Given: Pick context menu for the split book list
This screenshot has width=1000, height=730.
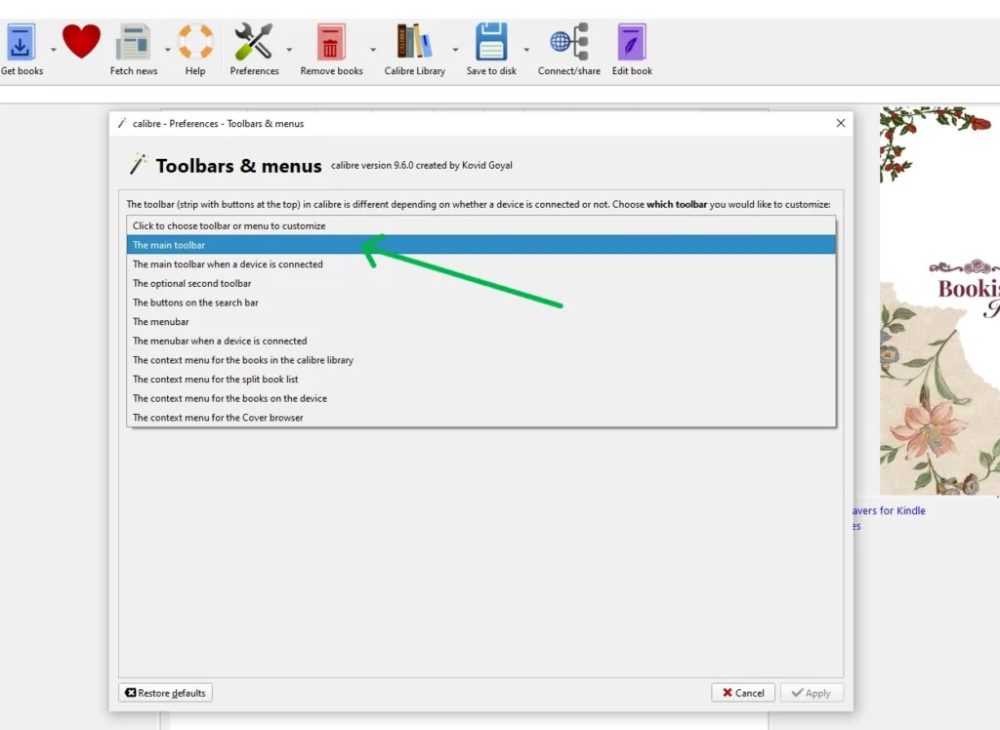Looking at the screenshot, I should click(480, 379).
